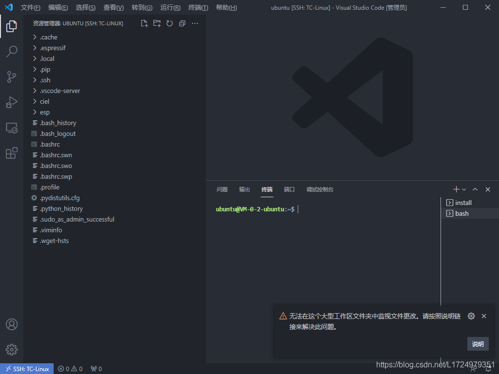Open the .sudo_as_admin_successful file

[x=115, y=219]
